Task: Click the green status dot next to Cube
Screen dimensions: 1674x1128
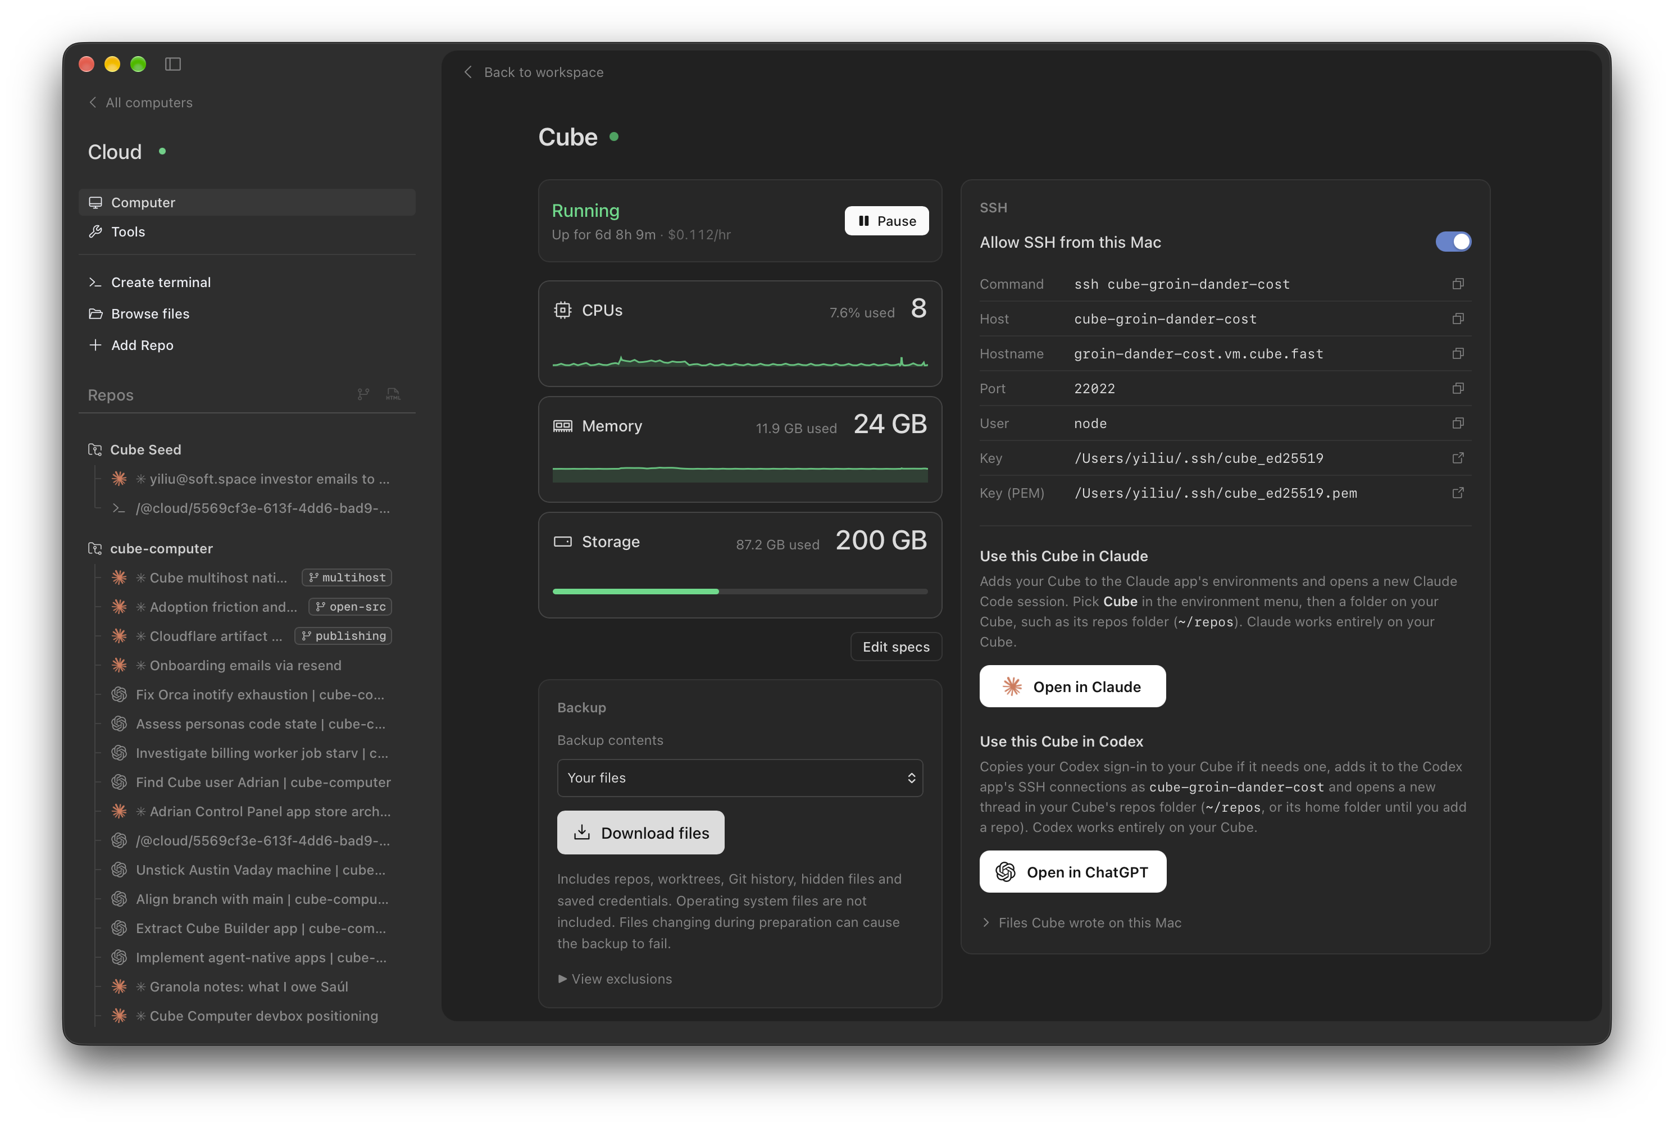Action: tap(613, 136)
